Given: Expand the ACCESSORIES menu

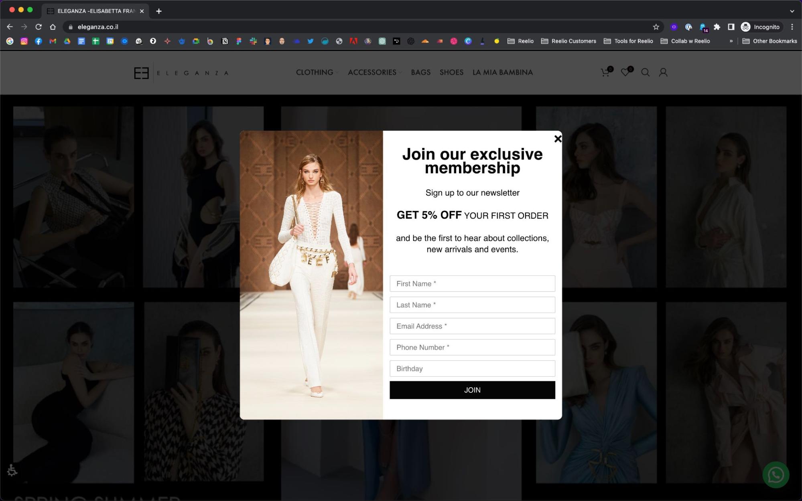Looking at the screenshot, I should tap(375, 73).
